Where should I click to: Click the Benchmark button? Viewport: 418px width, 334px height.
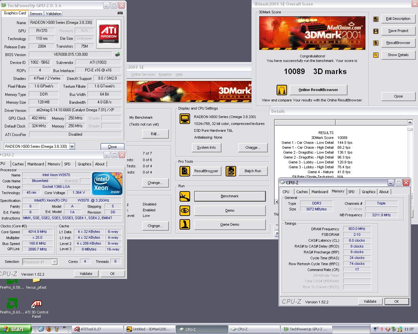(x=230, y=196)
